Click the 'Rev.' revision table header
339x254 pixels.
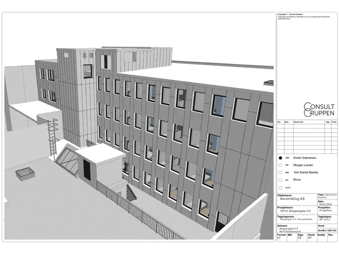[x=279, y=122]
